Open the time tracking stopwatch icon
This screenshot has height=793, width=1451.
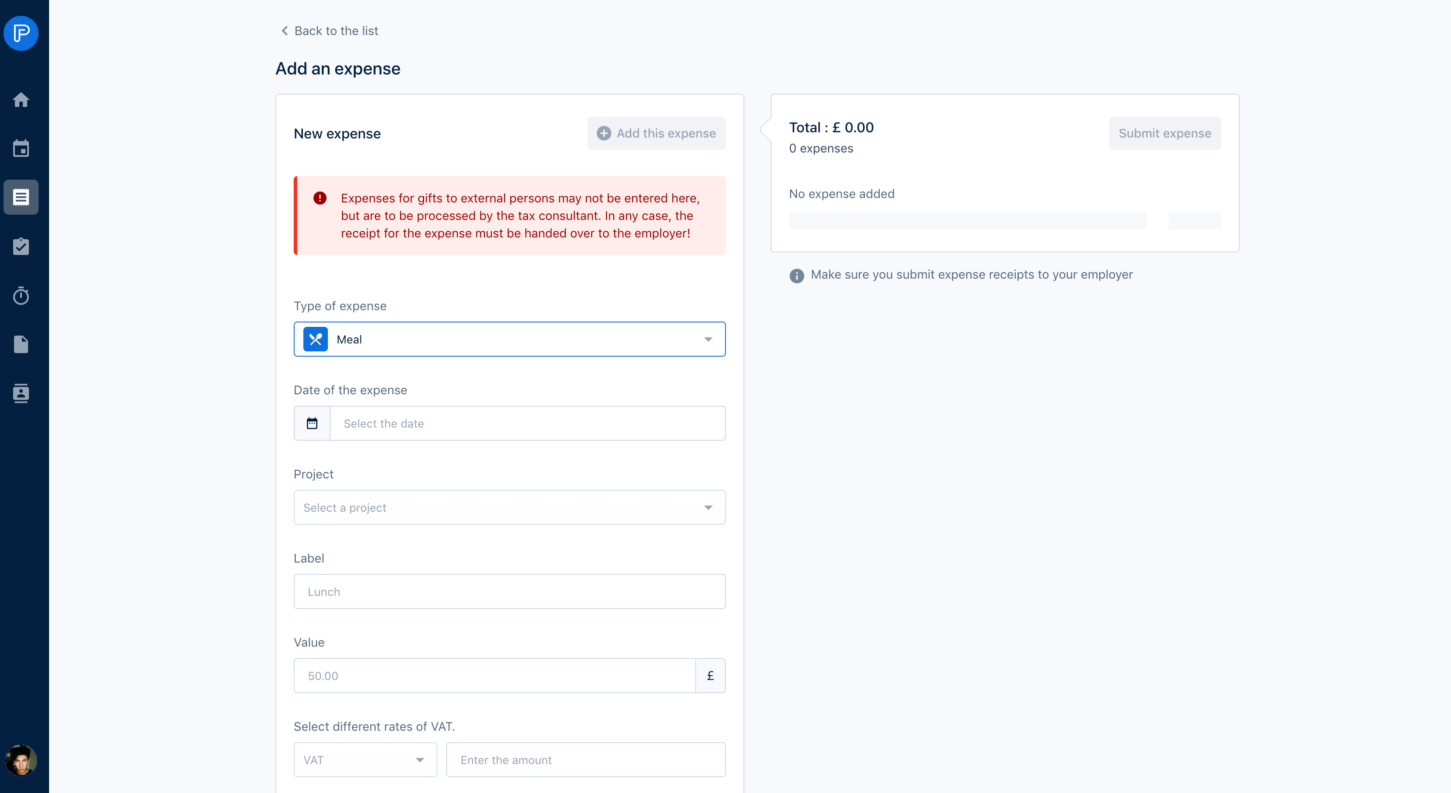[x=21, y=295]
